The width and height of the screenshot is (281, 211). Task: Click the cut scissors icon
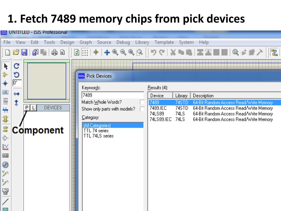[173, 52]
